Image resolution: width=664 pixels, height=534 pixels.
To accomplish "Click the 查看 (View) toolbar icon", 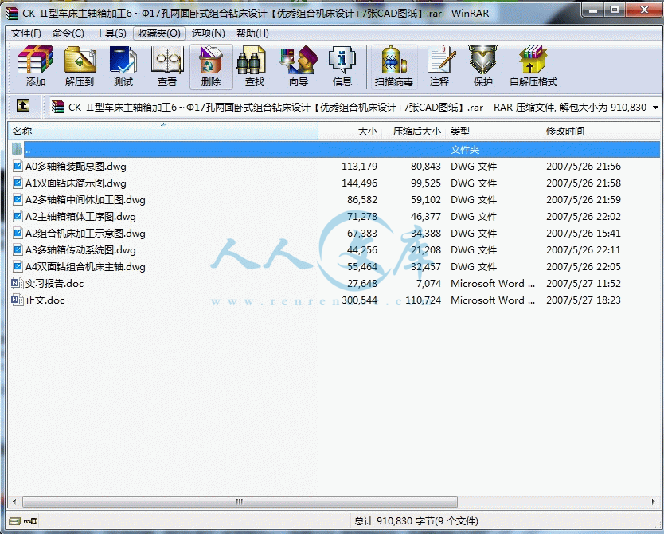I will tap(167, 66).
